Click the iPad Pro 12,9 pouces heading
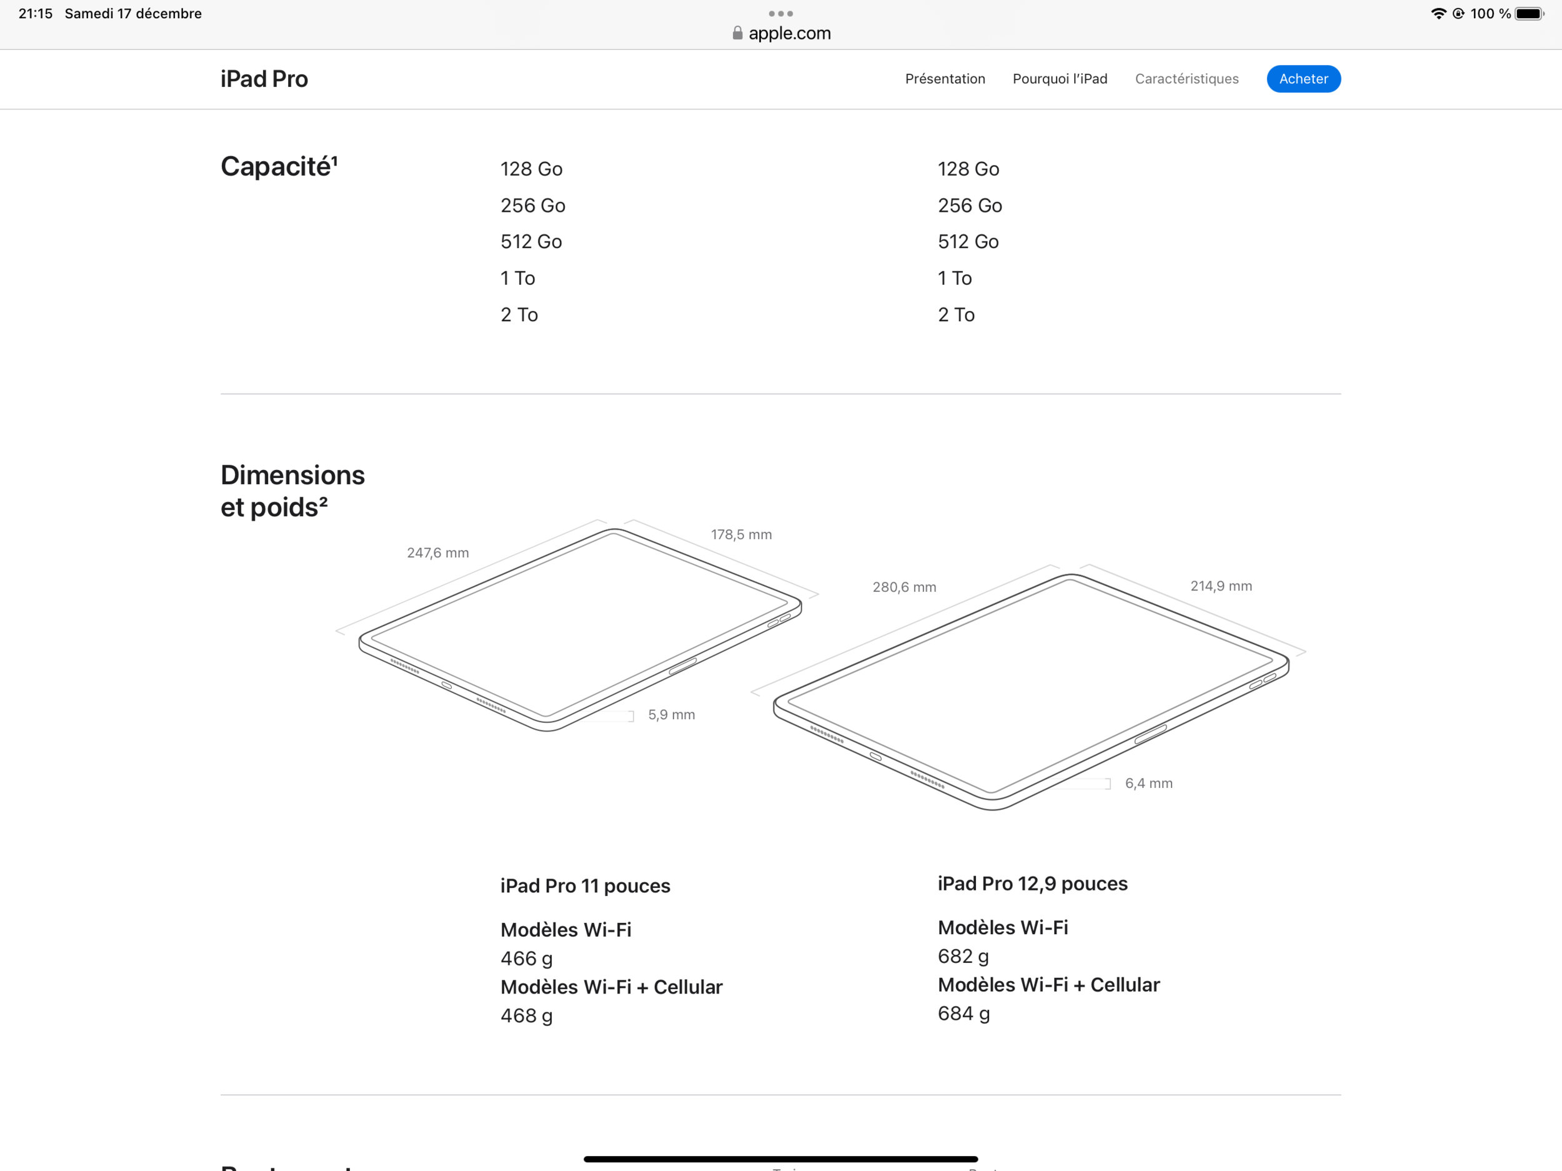Viewport: 1562px width, 1171px height. [1032, 884]
